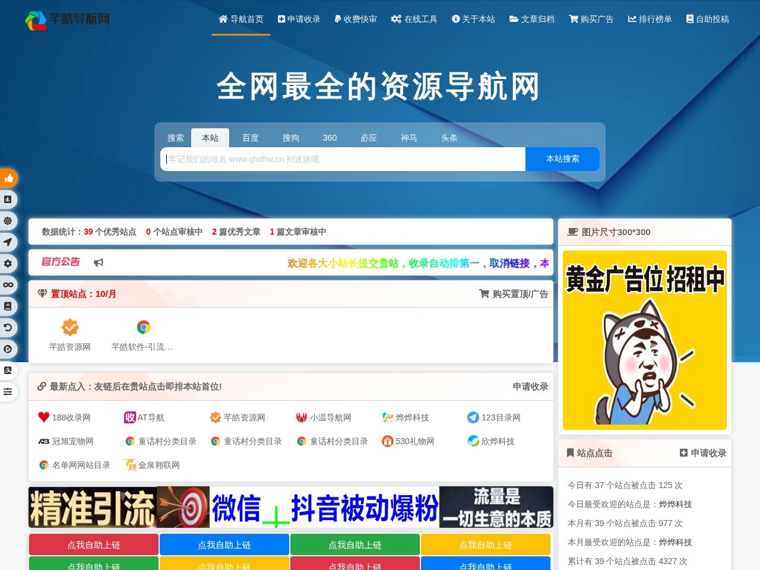Open the 在线工具 menu item
Image resolution: width=760 pixels, height=570 pixels.
click(414, 19)
